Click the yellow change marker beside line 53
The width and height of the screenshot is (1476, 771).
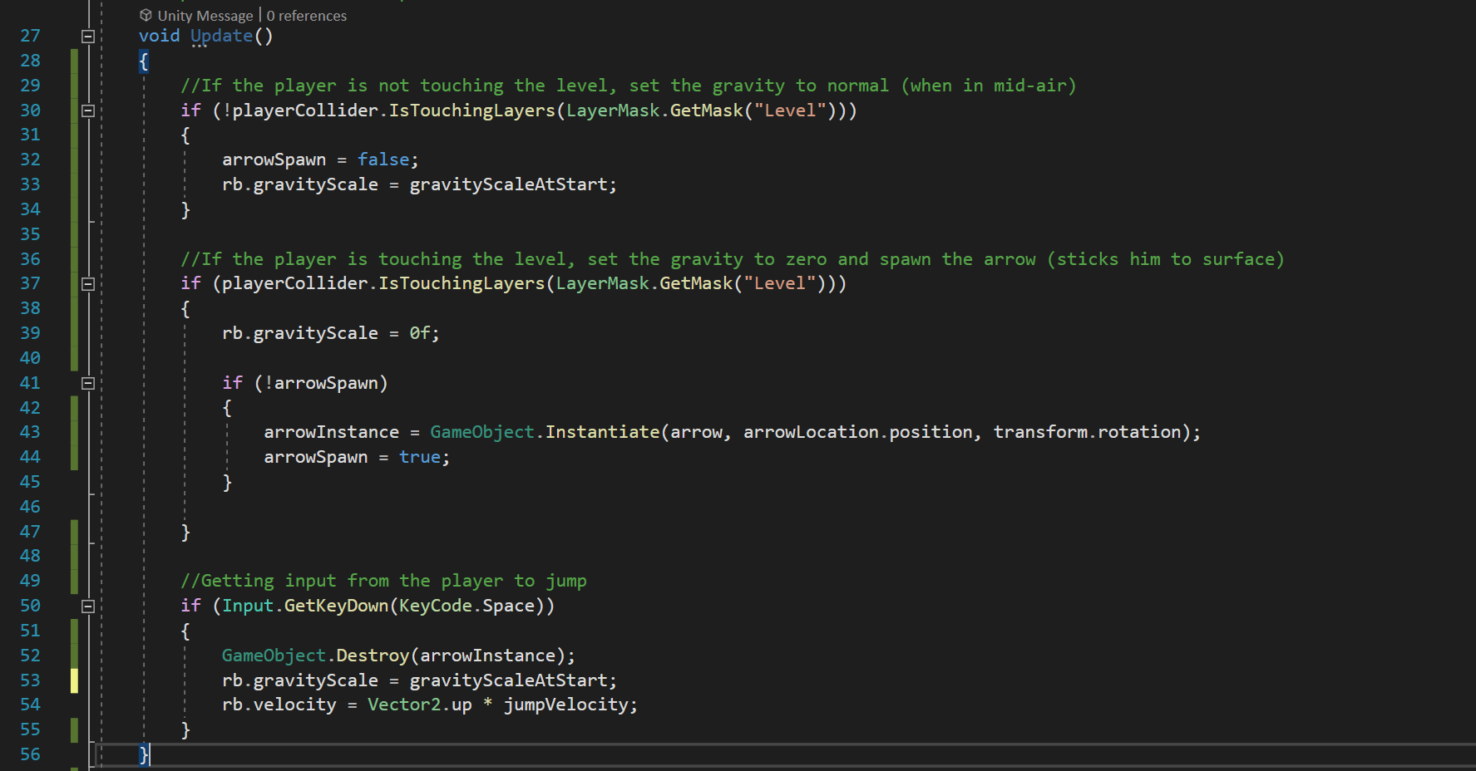75,680
